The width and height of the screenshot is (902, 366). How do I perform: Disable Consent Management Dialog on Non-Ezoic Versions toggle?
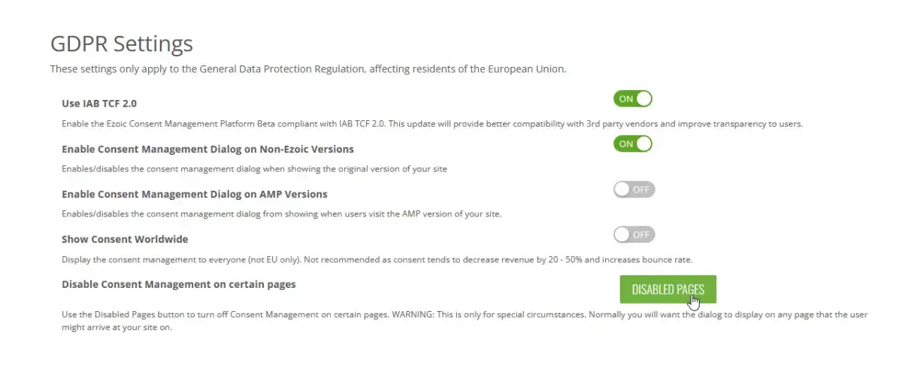coord(633,144)
